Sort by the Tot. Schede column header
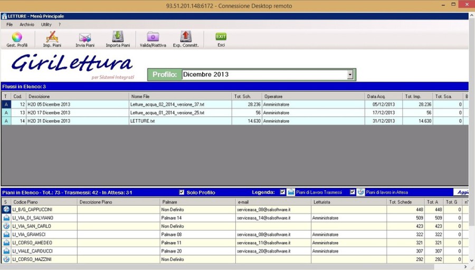The height and width of the screenshot is (270, 475). (x=405, y=202)
